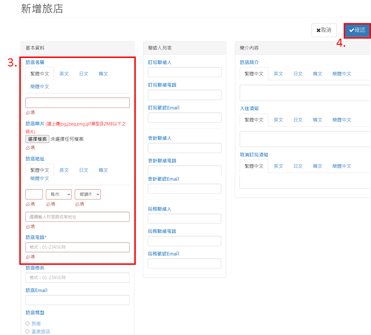The height and width of the screenshot is (335, 371).
Task: Click 選擇檔案 to upload hotel image
Action: point(37,139)
